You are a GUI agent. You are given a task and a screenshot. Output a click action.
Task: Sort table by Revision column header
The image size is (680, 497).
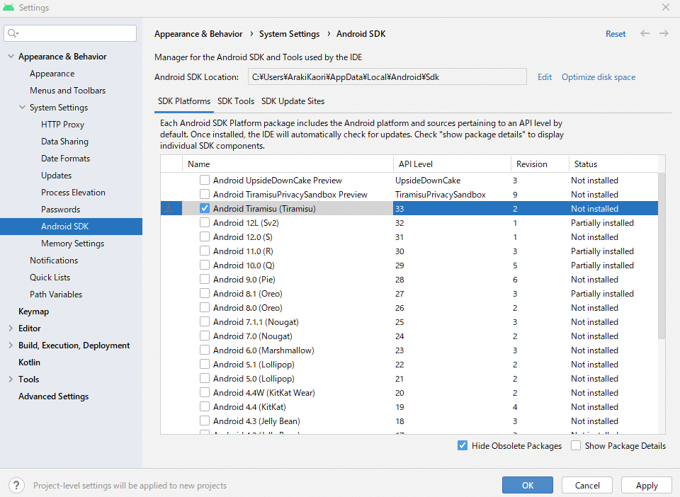[540, 164]
